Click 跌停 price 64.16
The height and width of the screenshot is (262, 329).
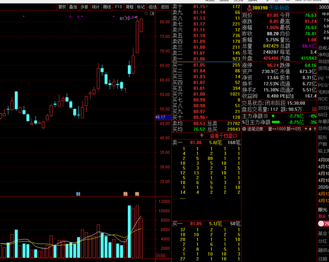coord(311,65)
